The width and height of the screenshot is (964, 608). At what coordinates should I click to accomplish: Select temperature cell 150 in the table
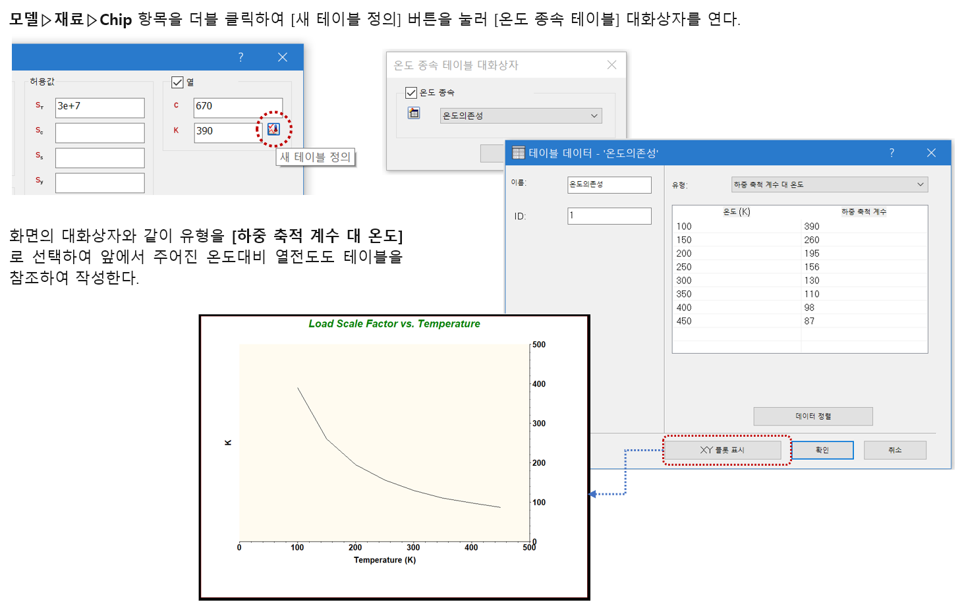point(737,240)
